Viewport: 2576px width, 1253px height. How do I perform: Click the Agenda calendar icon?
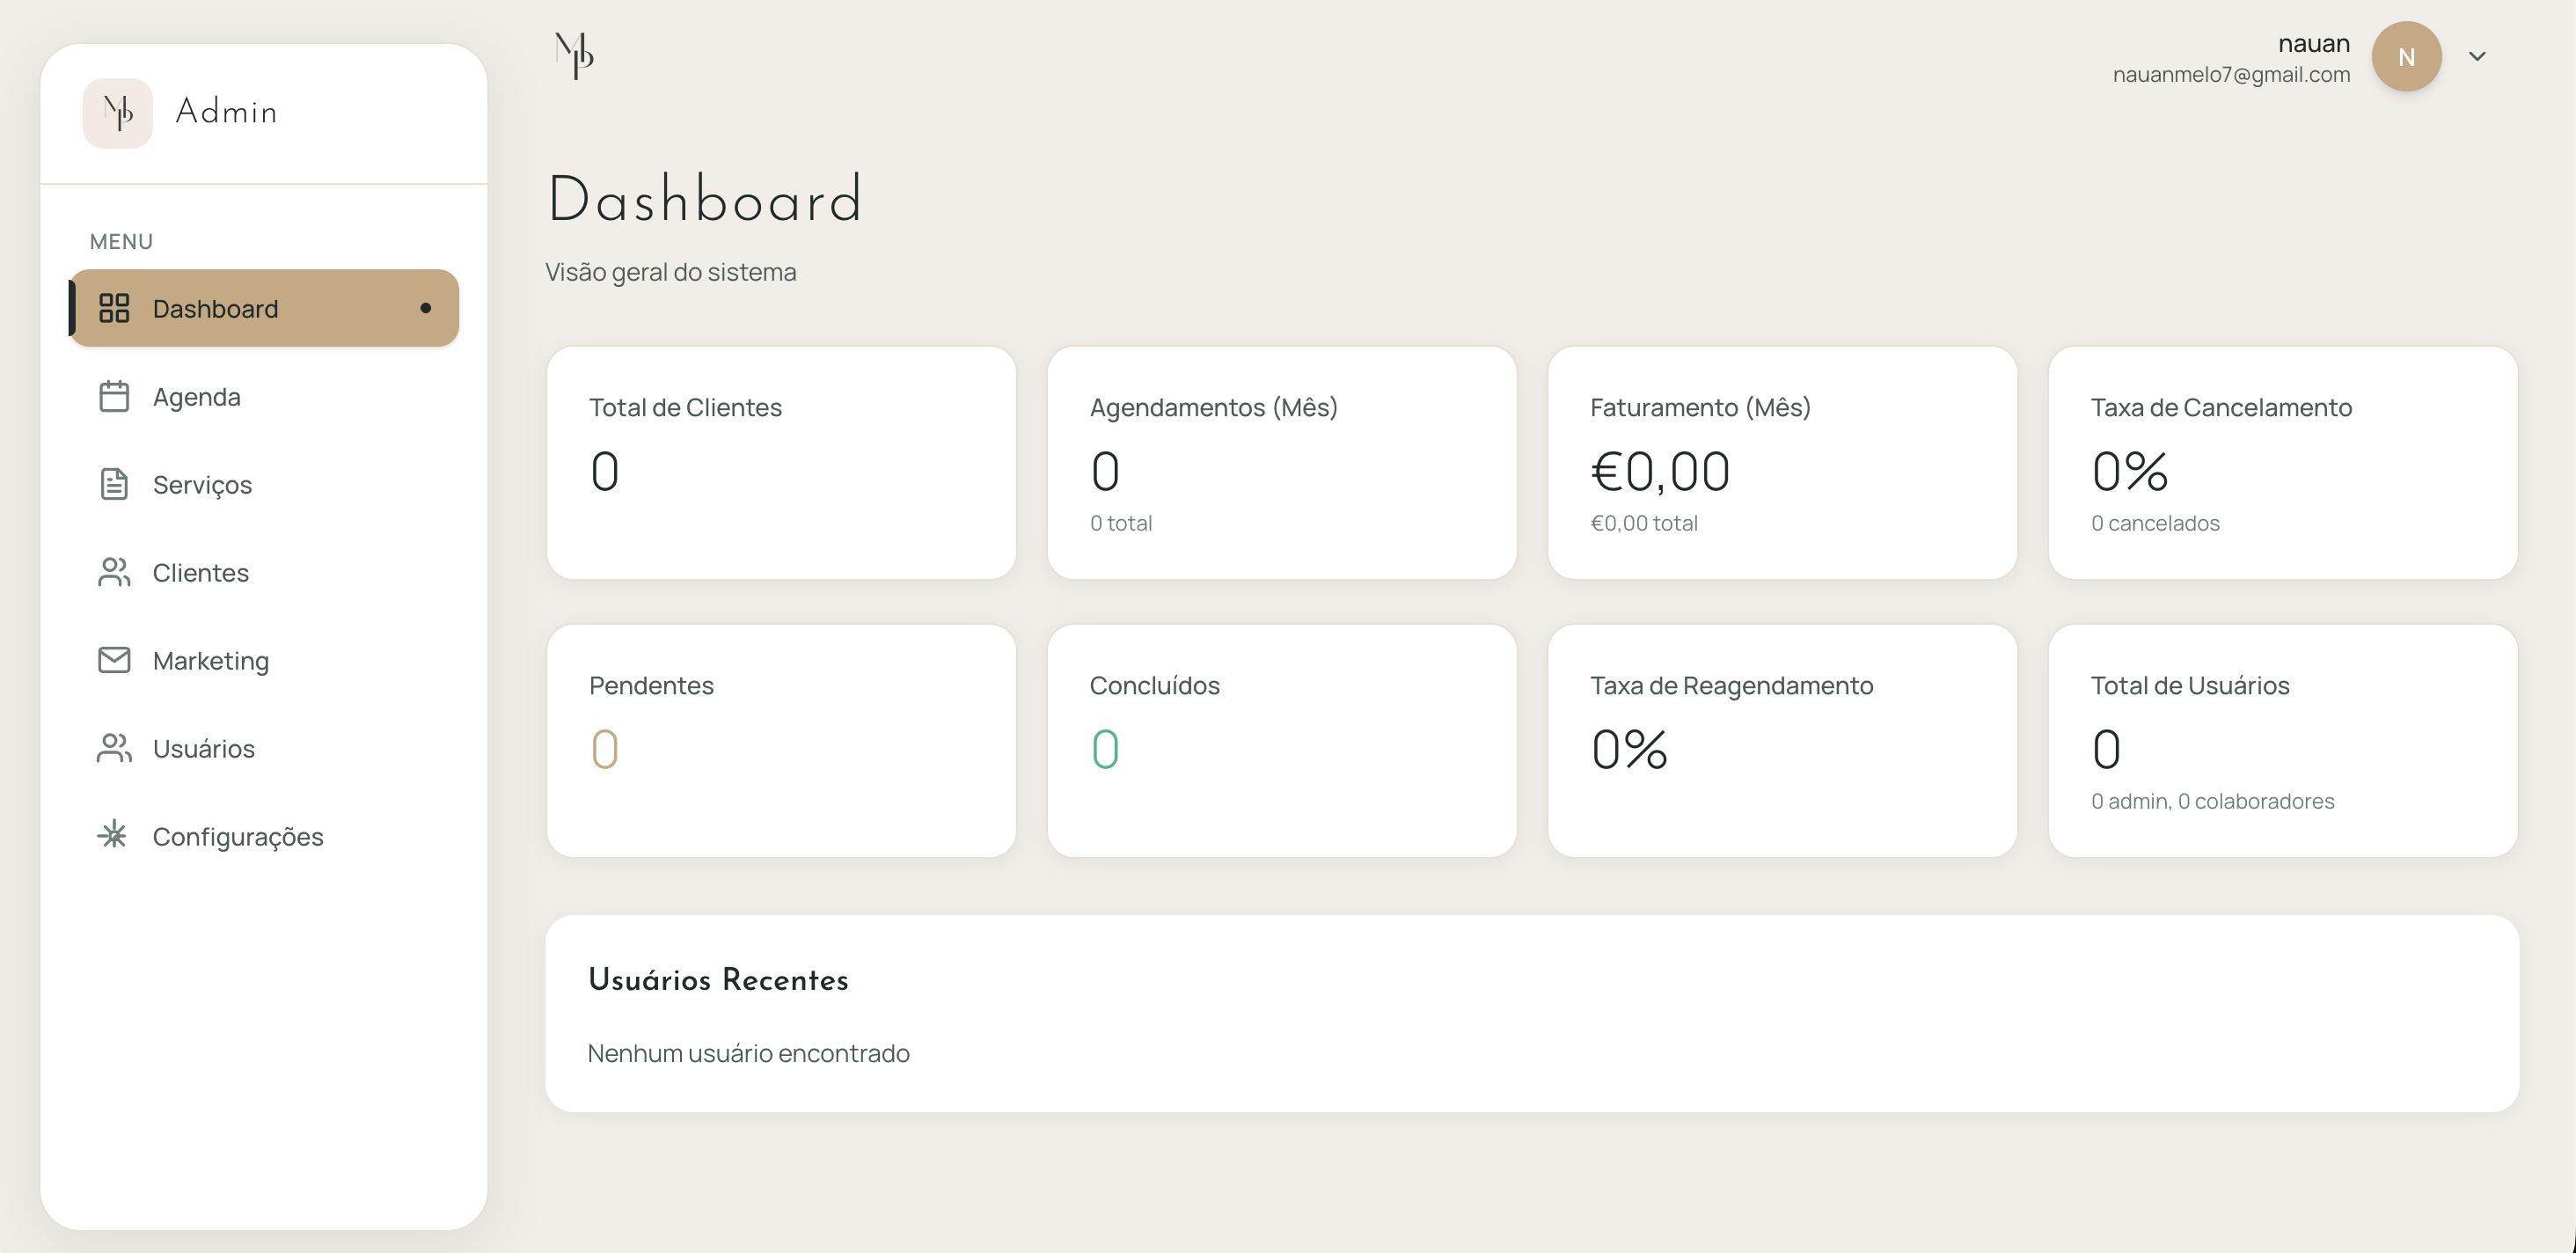point(114,396)
